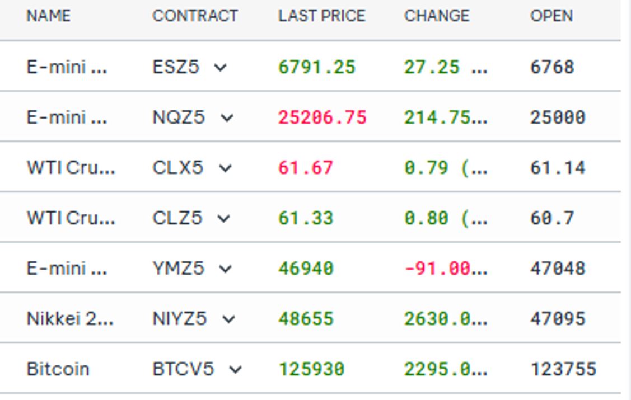
Task: Select the 25206.75 last price cell
Action: (322, 117)
